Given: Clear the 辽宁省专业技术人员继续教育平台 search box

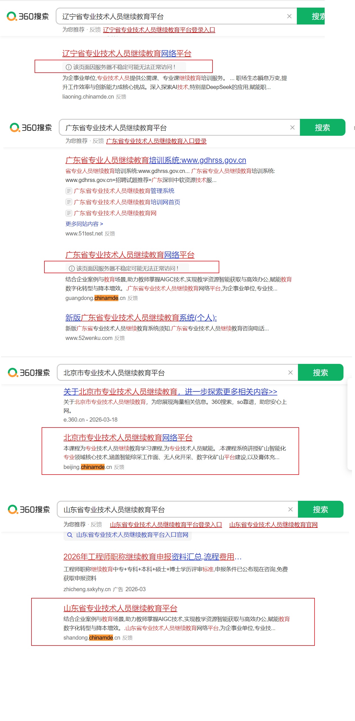Looking at the screenshot, I should pos(289,16).
